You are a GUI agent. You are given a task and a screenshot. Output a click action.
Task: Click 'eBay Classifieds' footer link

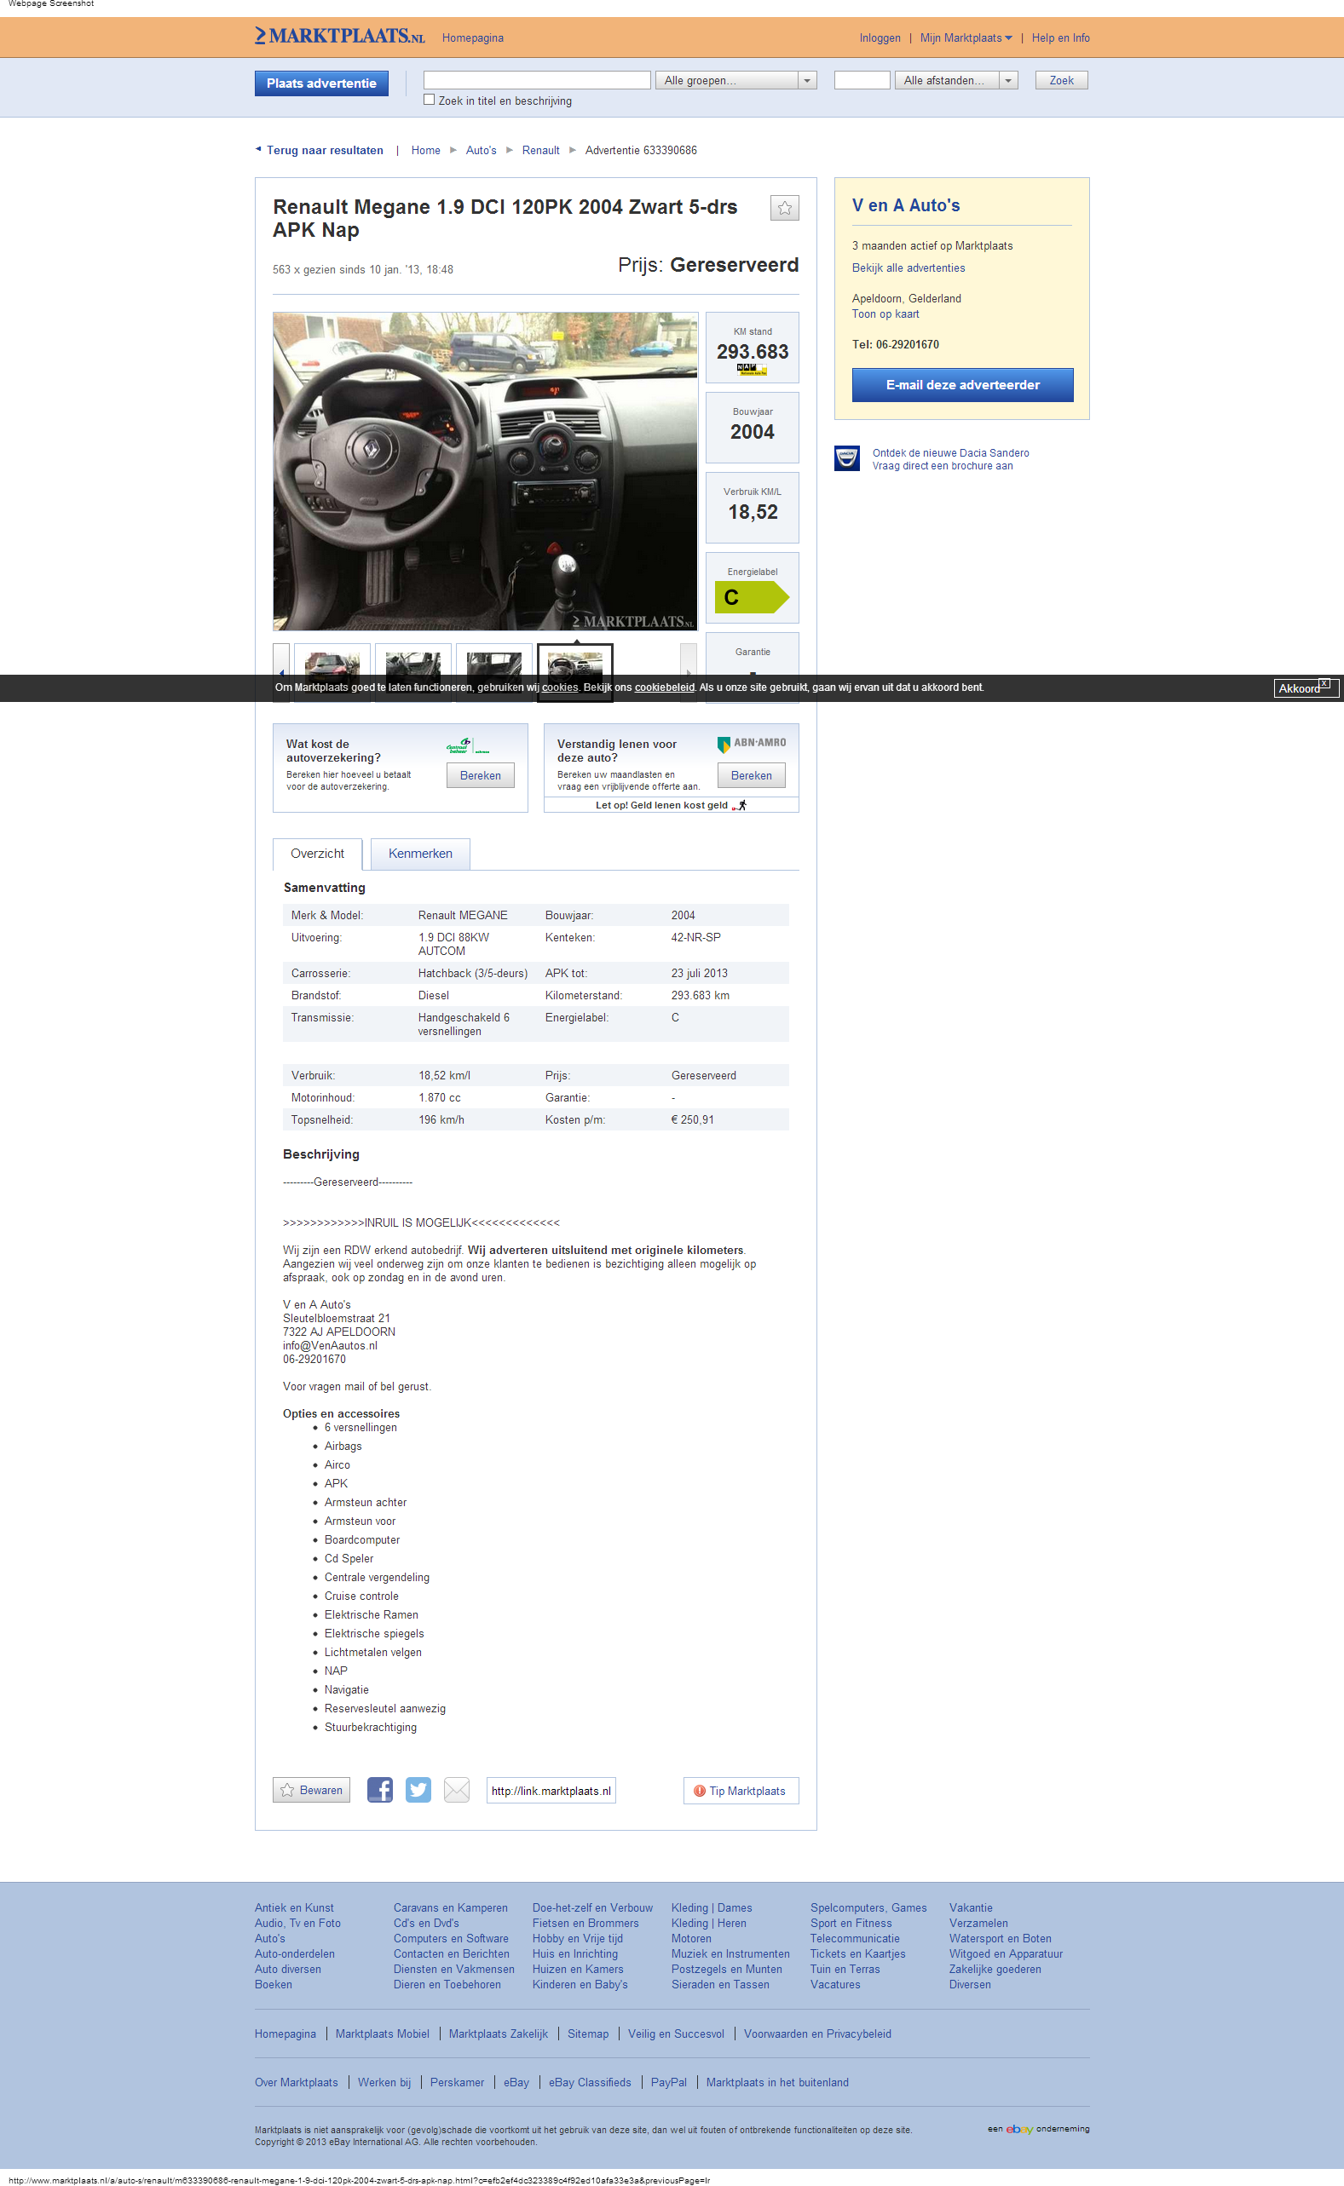[591, 2082]
